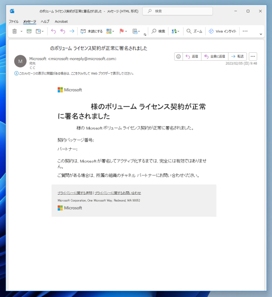The width and height of the screenshot is (272, 297).
Task: Click sender address microsoft-noreply@microsoft.com
Action: tap(83, 59)
